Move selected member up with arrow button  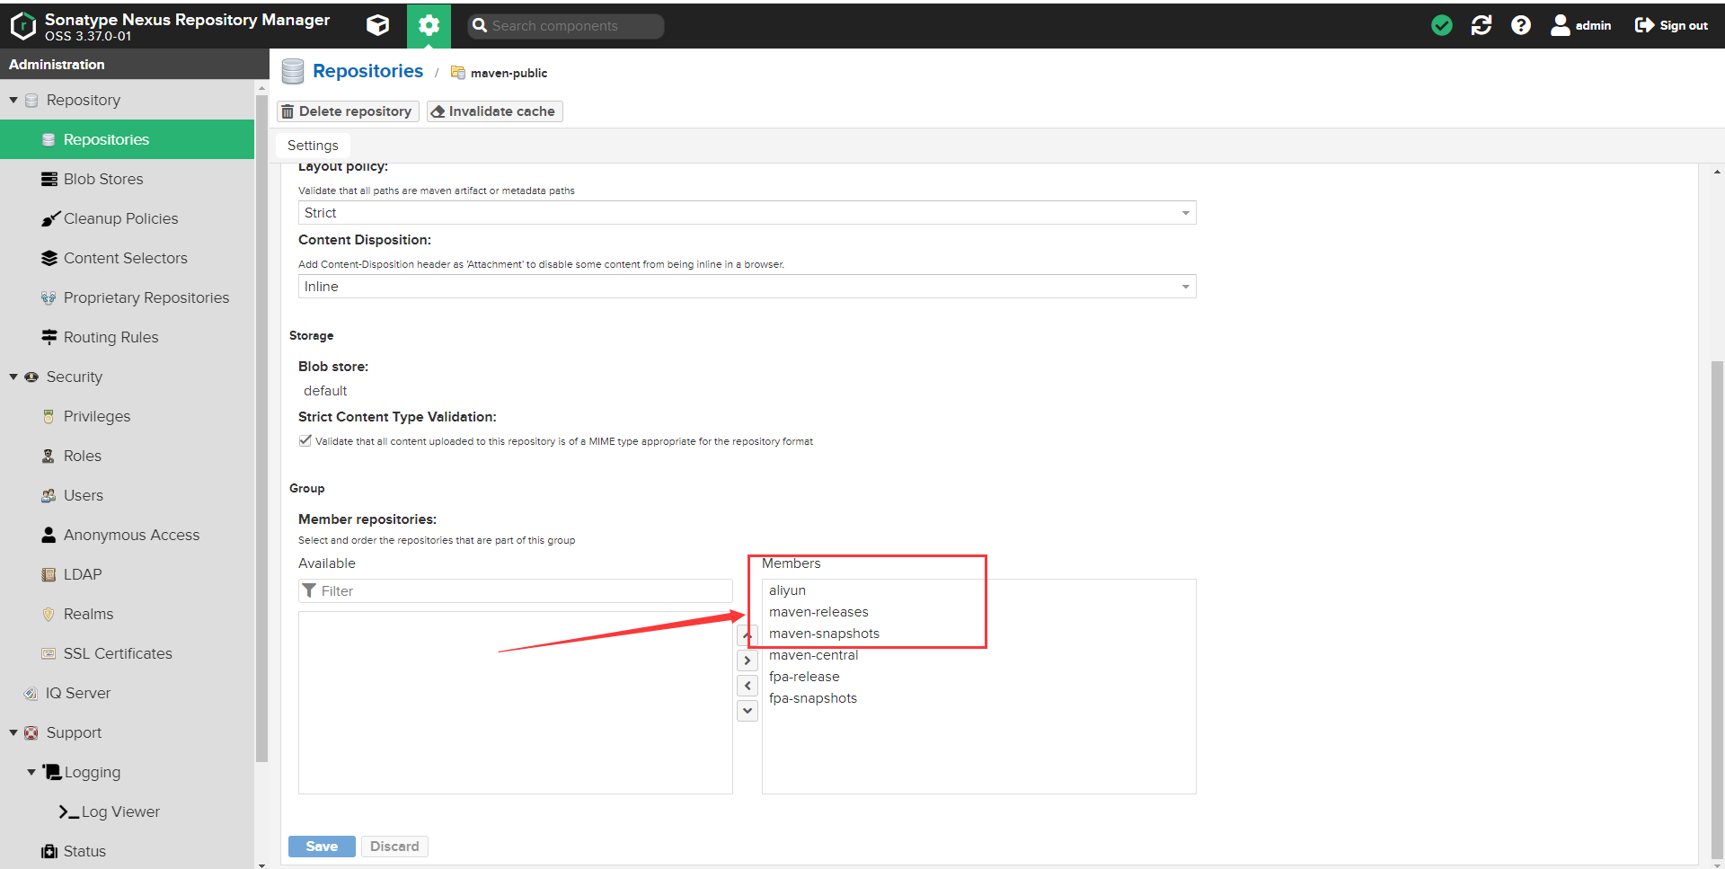coord(747,635)
